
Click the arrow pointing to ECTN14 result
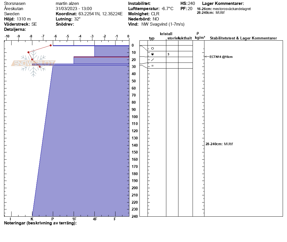tap(207, 57)
